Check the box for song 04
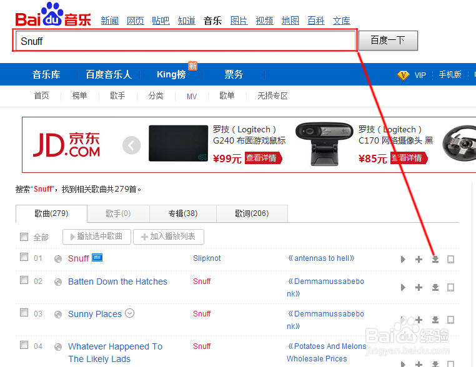The image size is (476, 367). click(x=24, y=345)
